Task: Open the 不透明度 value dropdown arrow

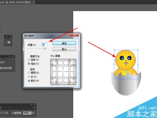Action: pos(33,113)
